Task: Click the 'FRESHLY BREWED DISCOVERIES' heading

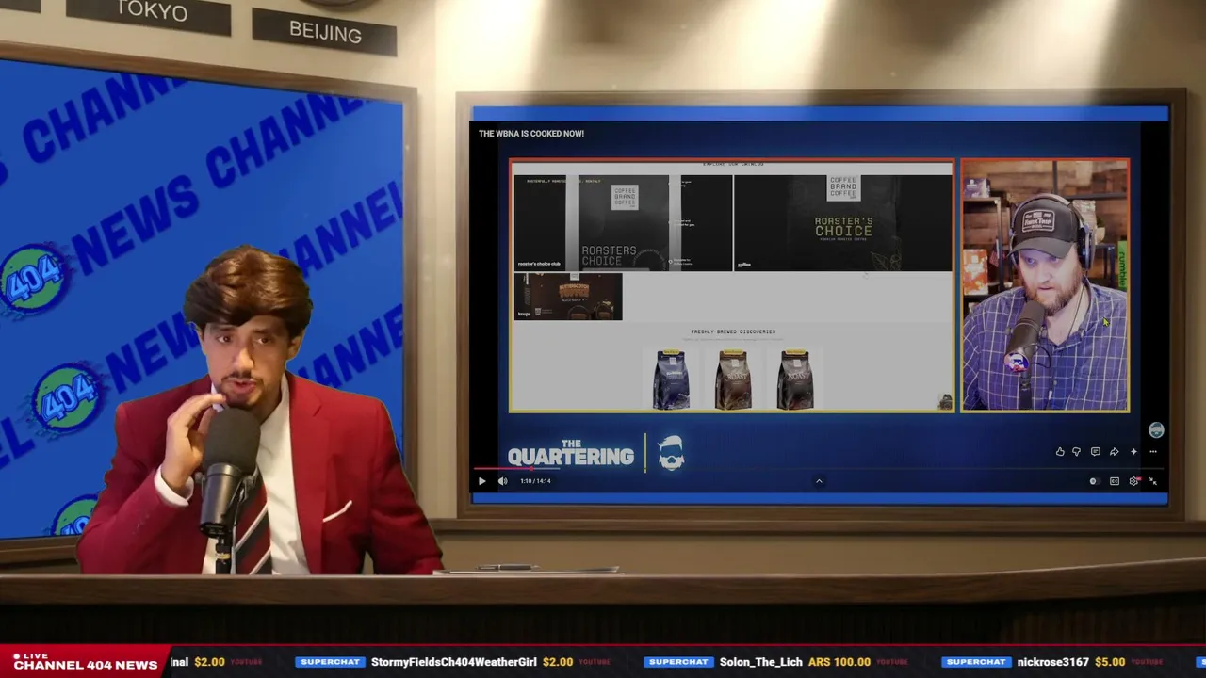Action: [x=733, y=331]
